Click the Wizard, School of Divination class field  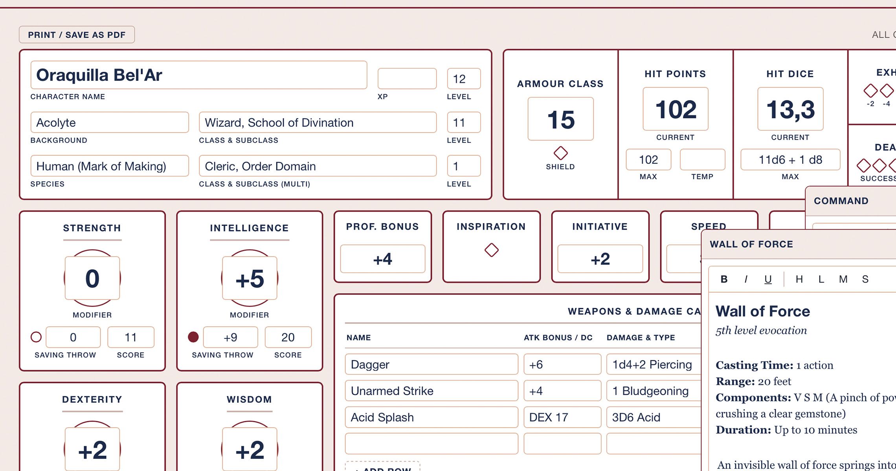(318, 122)
